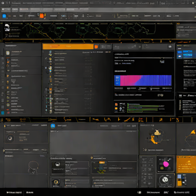Click the circular dial in the bottom-left panel
Image resolution: width=196 pixels, height=196 pixels.
tap(10, 138)
